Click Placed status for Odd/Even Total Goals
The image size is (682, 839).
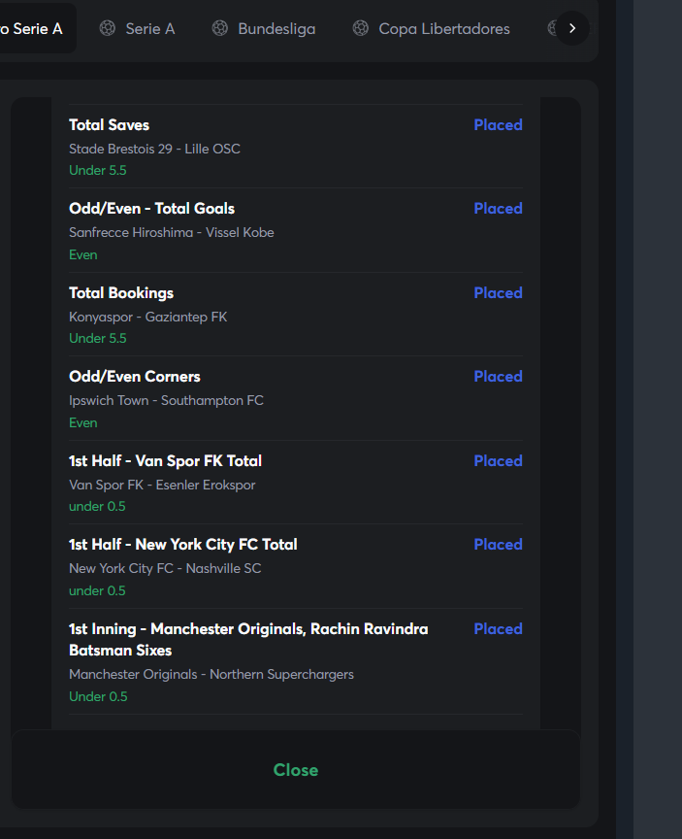pyautogui.click(x=498, y=208)
